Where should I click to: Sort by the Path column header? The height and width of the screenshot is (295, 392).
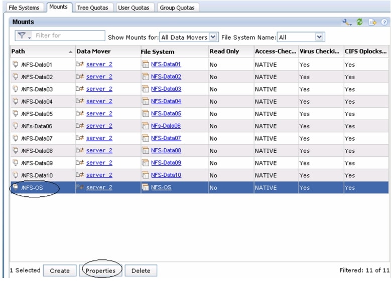pos(40,51)
